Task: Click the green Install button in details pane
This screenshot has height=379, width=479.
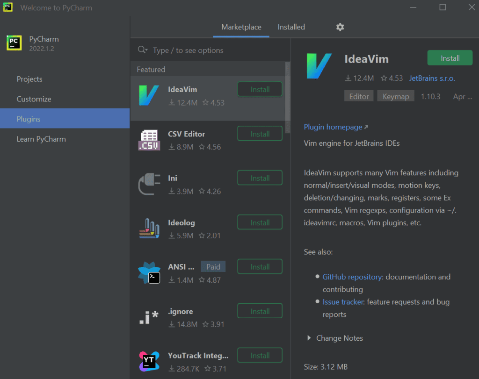Action: point(450,58)
